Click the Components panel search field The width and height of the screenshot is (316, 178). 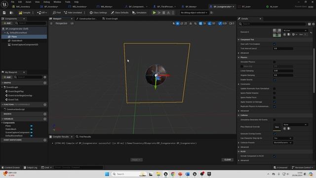(x=31, y=23)
